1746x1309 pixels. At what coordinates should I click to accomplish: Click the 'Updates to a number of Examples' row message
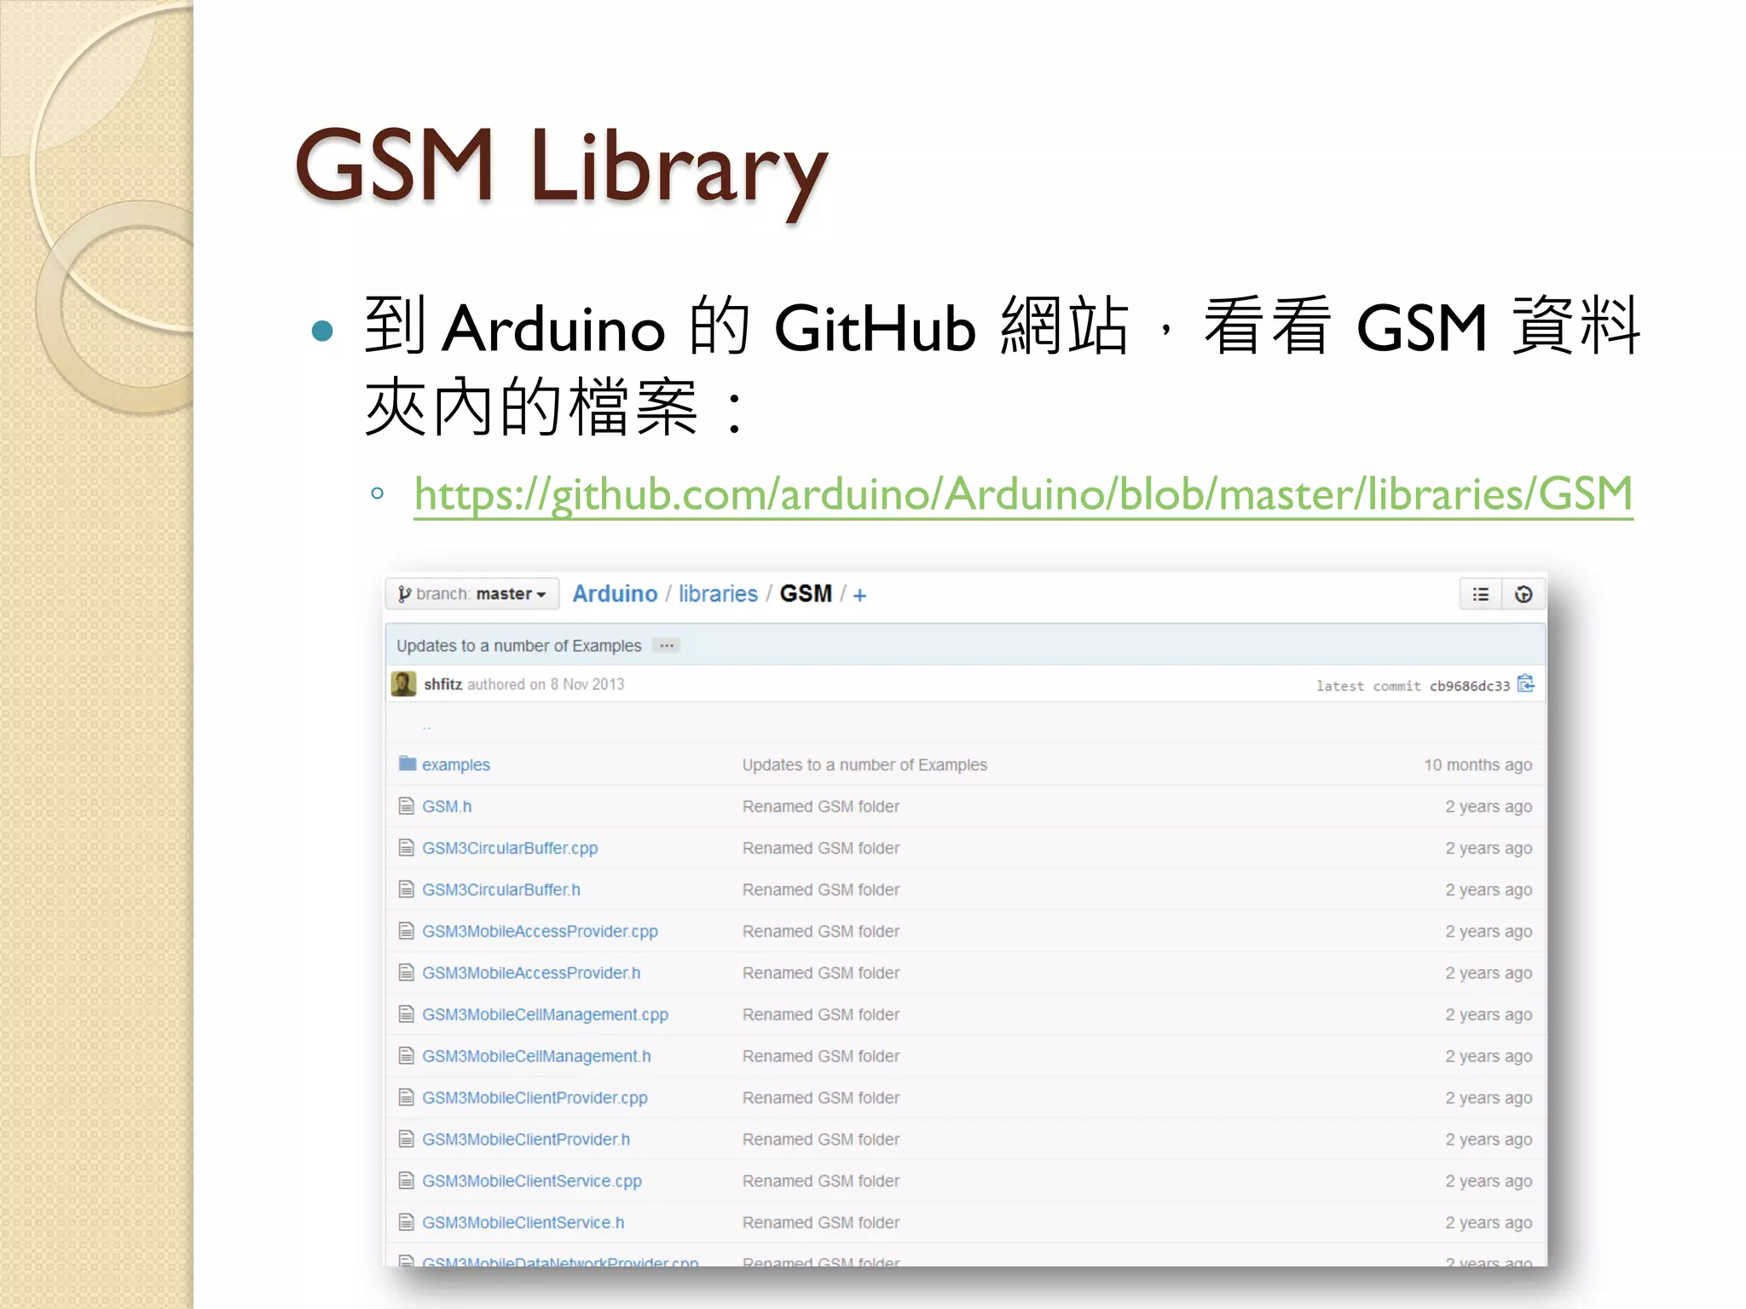coord(864,765)
